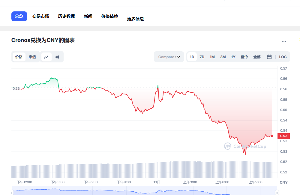Viewport: 300px width, 195px height.
Task: Select the 1M time range
Action: (x=212, y=57)
